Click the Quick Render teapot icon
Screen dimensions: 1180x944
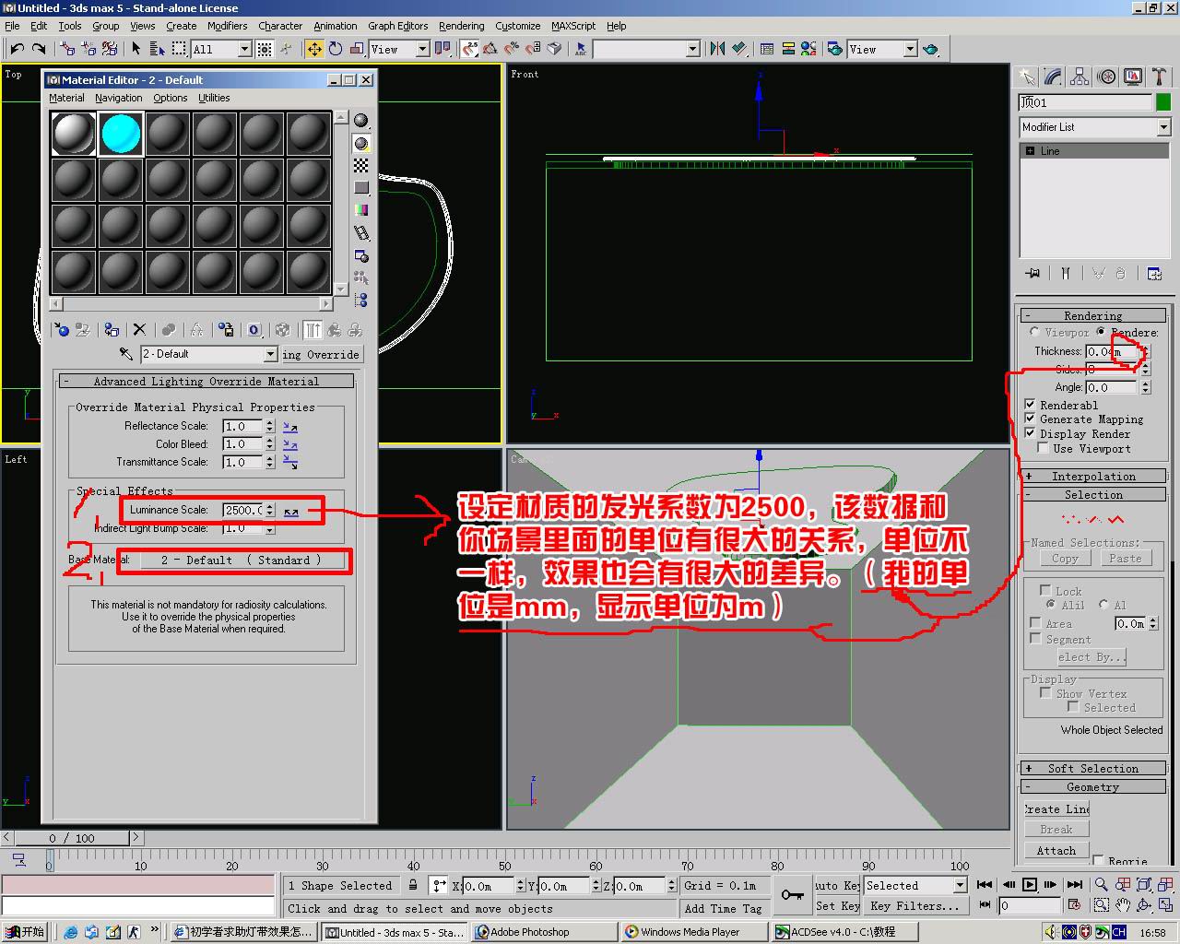click(930, 49)
